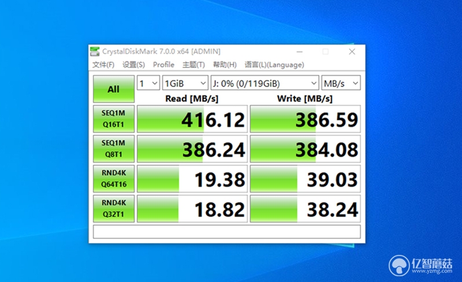462x282 pixels.
Task: Open the 主题(T) menu
Action: tap(193, 65)
